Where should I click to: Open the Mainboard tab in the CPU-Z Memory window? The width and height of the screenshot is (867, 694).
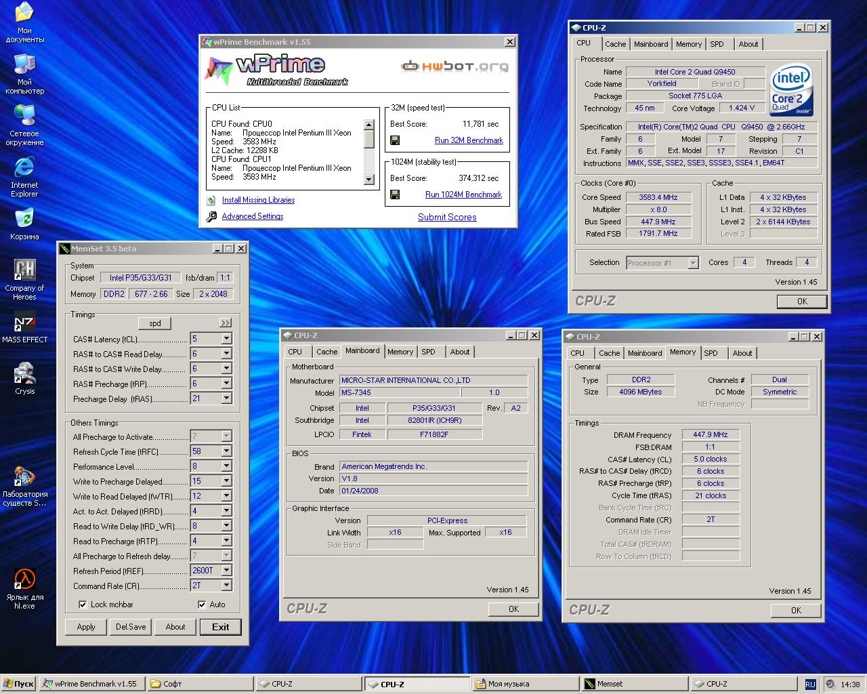click(645, 353)
